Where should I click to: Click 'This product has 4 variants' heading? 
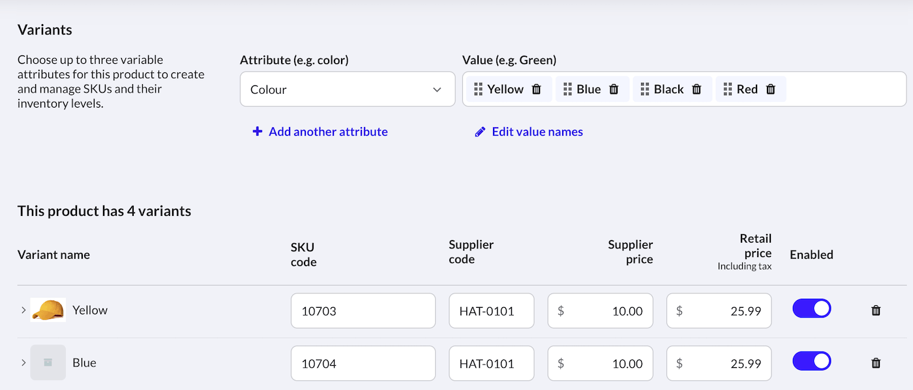[x=104, y=211]
